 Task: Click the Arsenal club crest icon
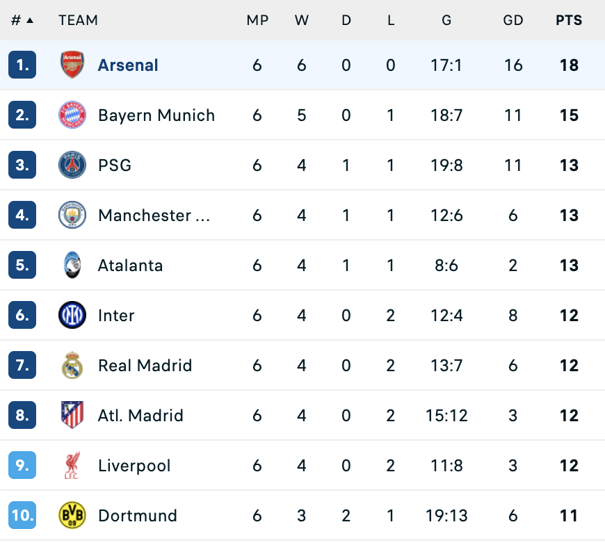[x=72, y=65]
